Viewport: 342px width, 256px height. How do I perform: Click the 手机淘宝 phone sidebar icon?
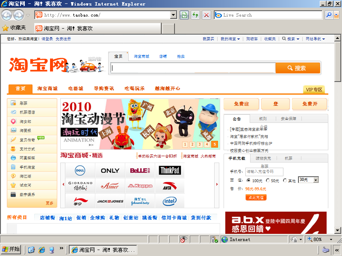coord(13,167)
